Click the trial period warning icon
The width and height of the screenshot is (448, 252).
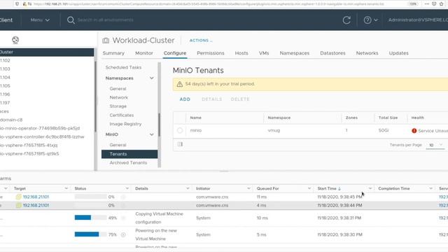point(179,84)
